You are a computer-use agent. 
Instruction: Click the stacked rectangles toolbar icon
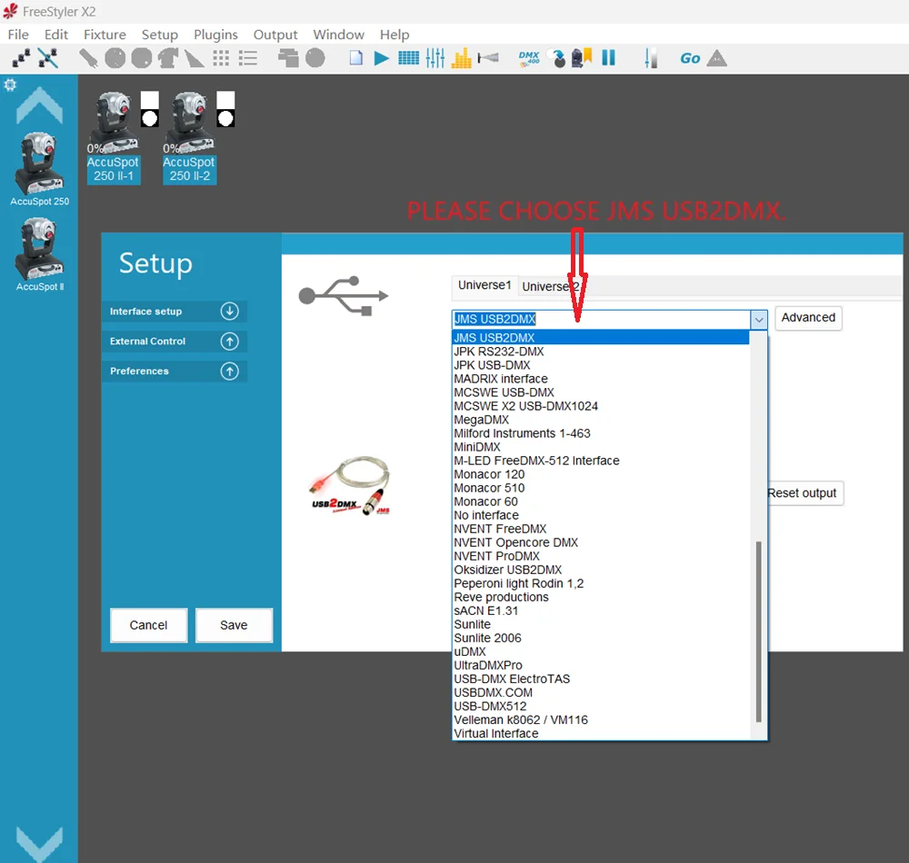(288, 58)
